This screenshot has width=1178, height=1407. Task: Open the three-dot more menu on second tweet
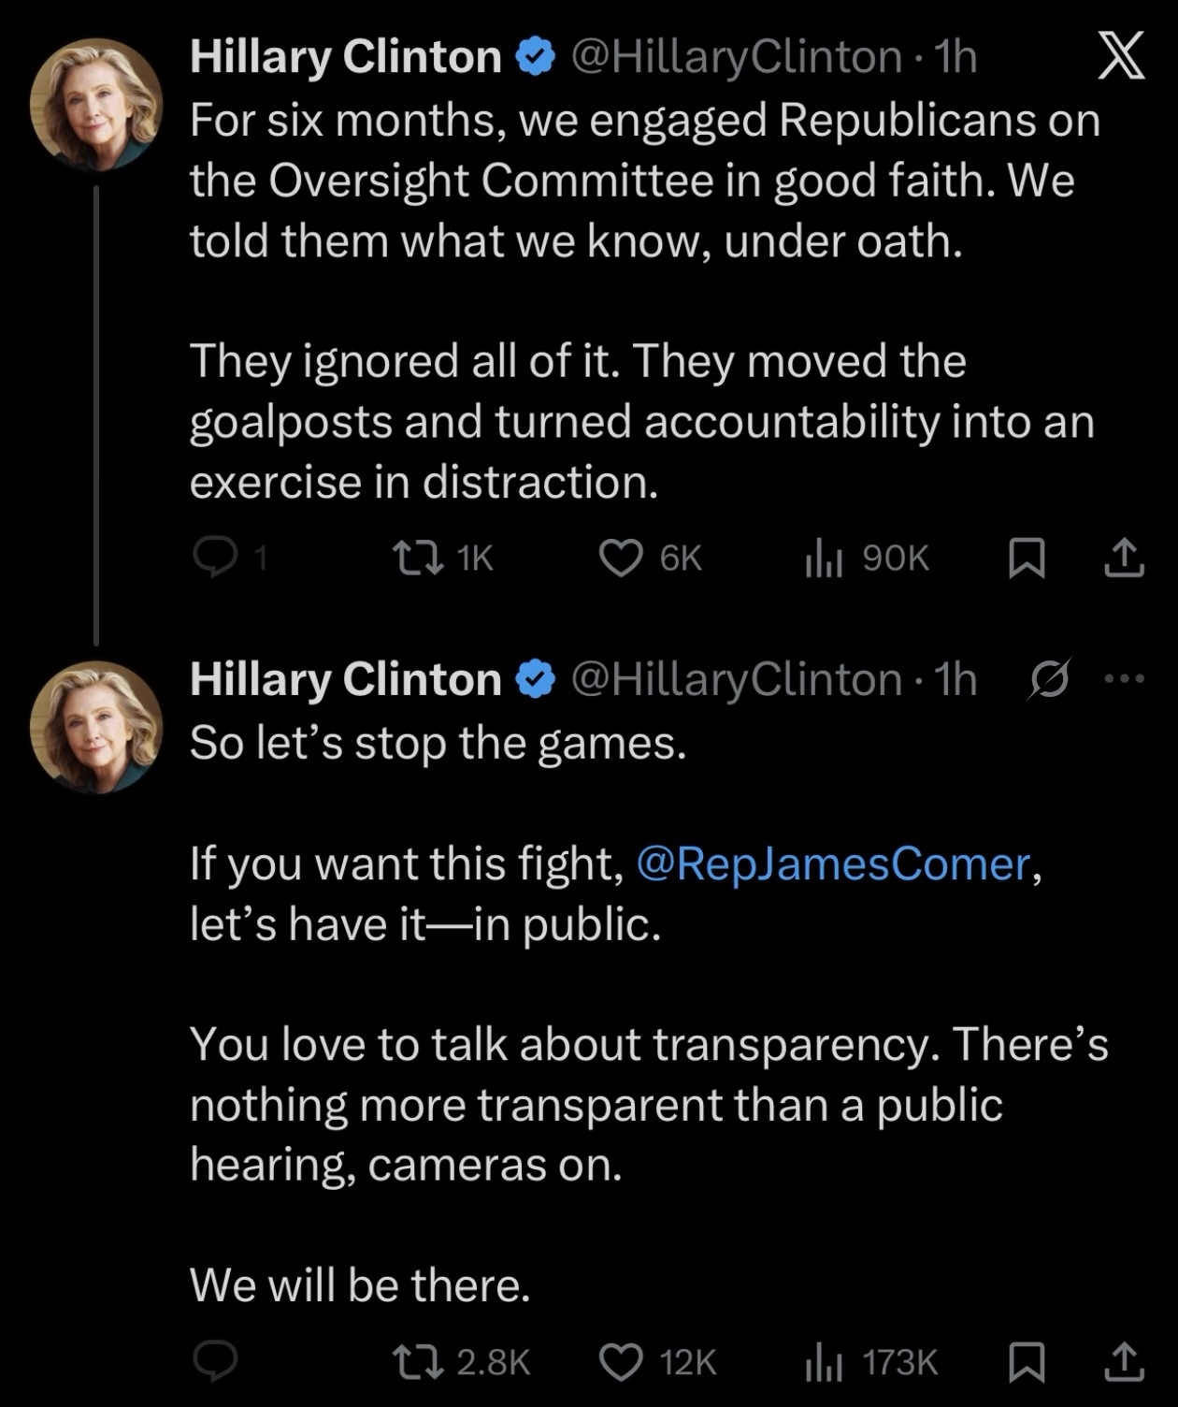1124,679
